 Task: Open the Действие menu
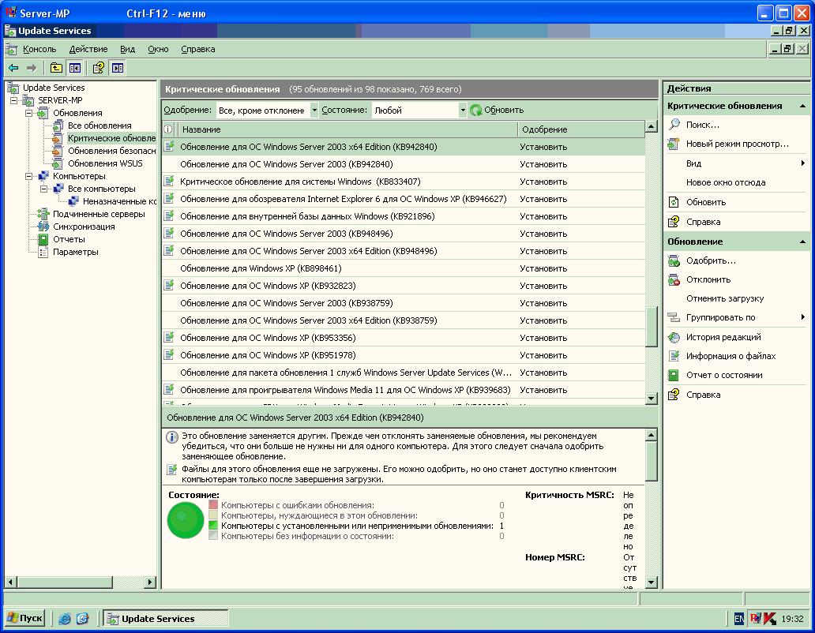click(88, 49)
